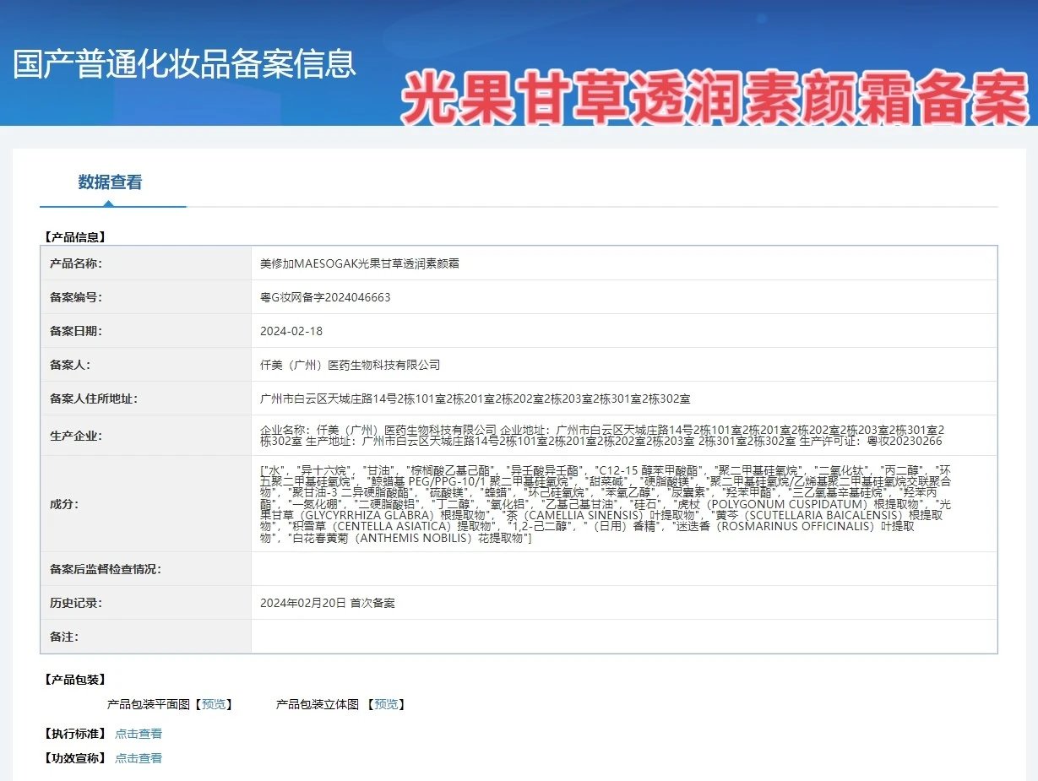Select the 历史记录 label cell
Screen dimensions: 1038x781
(x=146, y=603)
